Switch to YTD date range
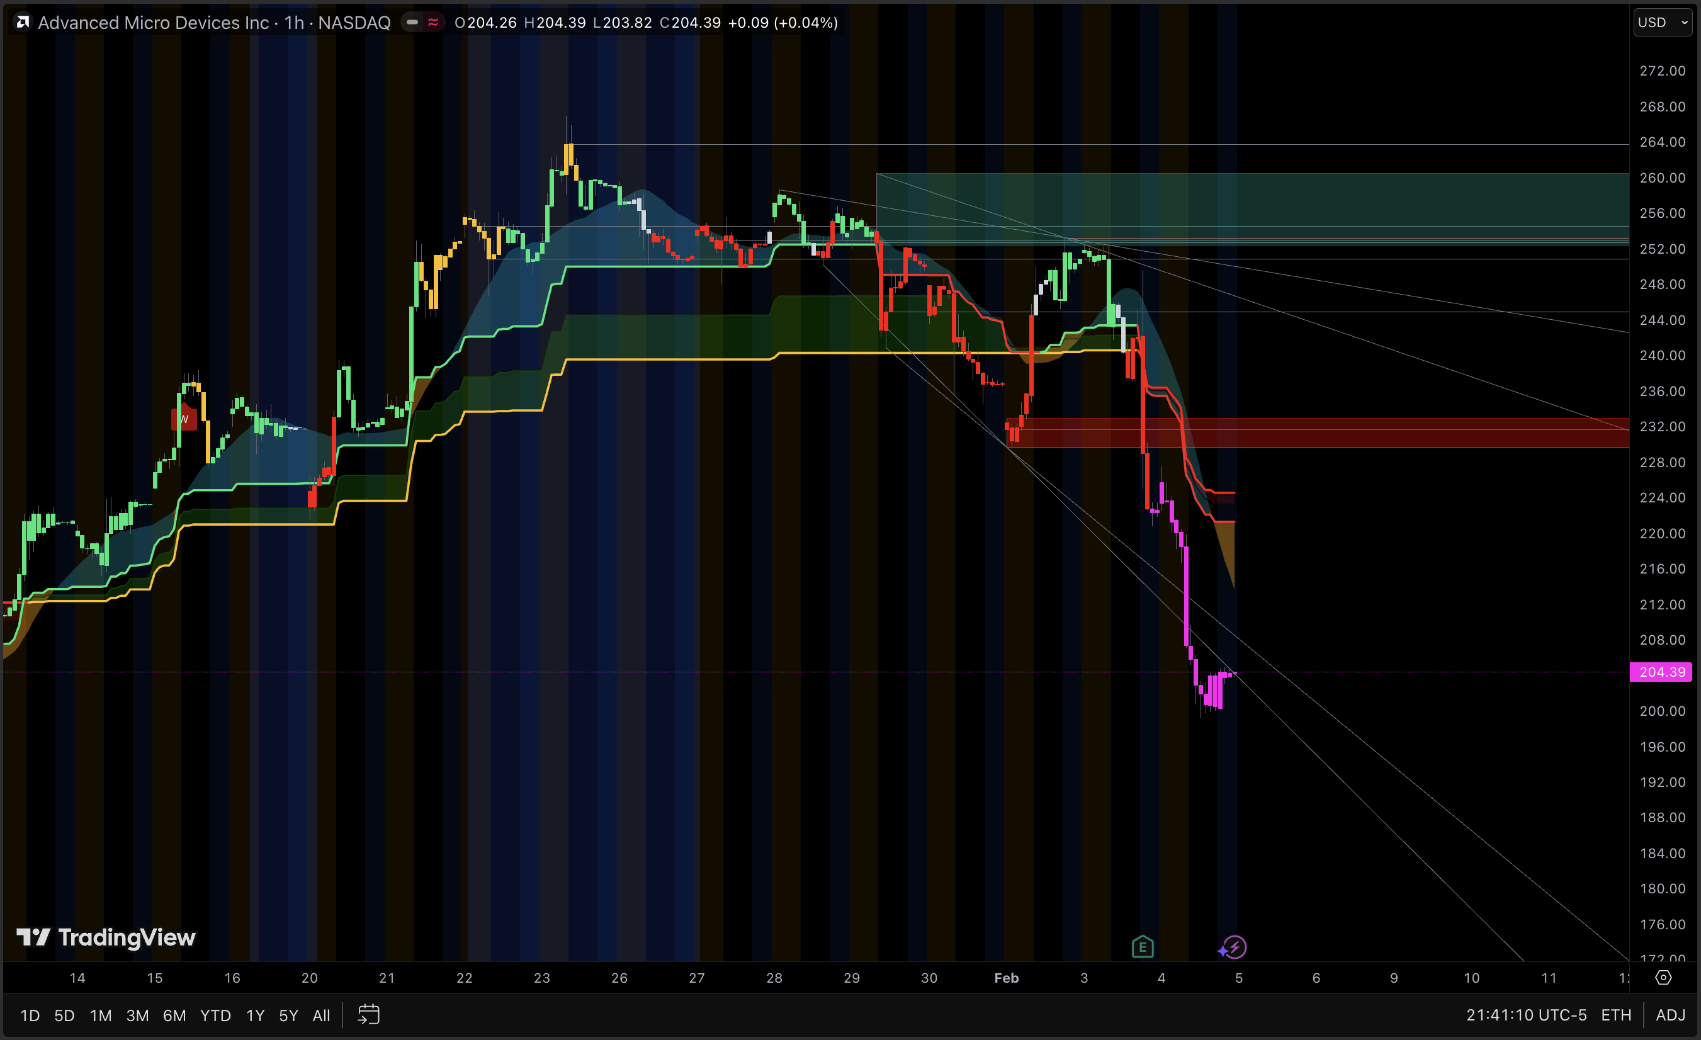This screenshot has width=1701, height=1040. click(215, 1015)
